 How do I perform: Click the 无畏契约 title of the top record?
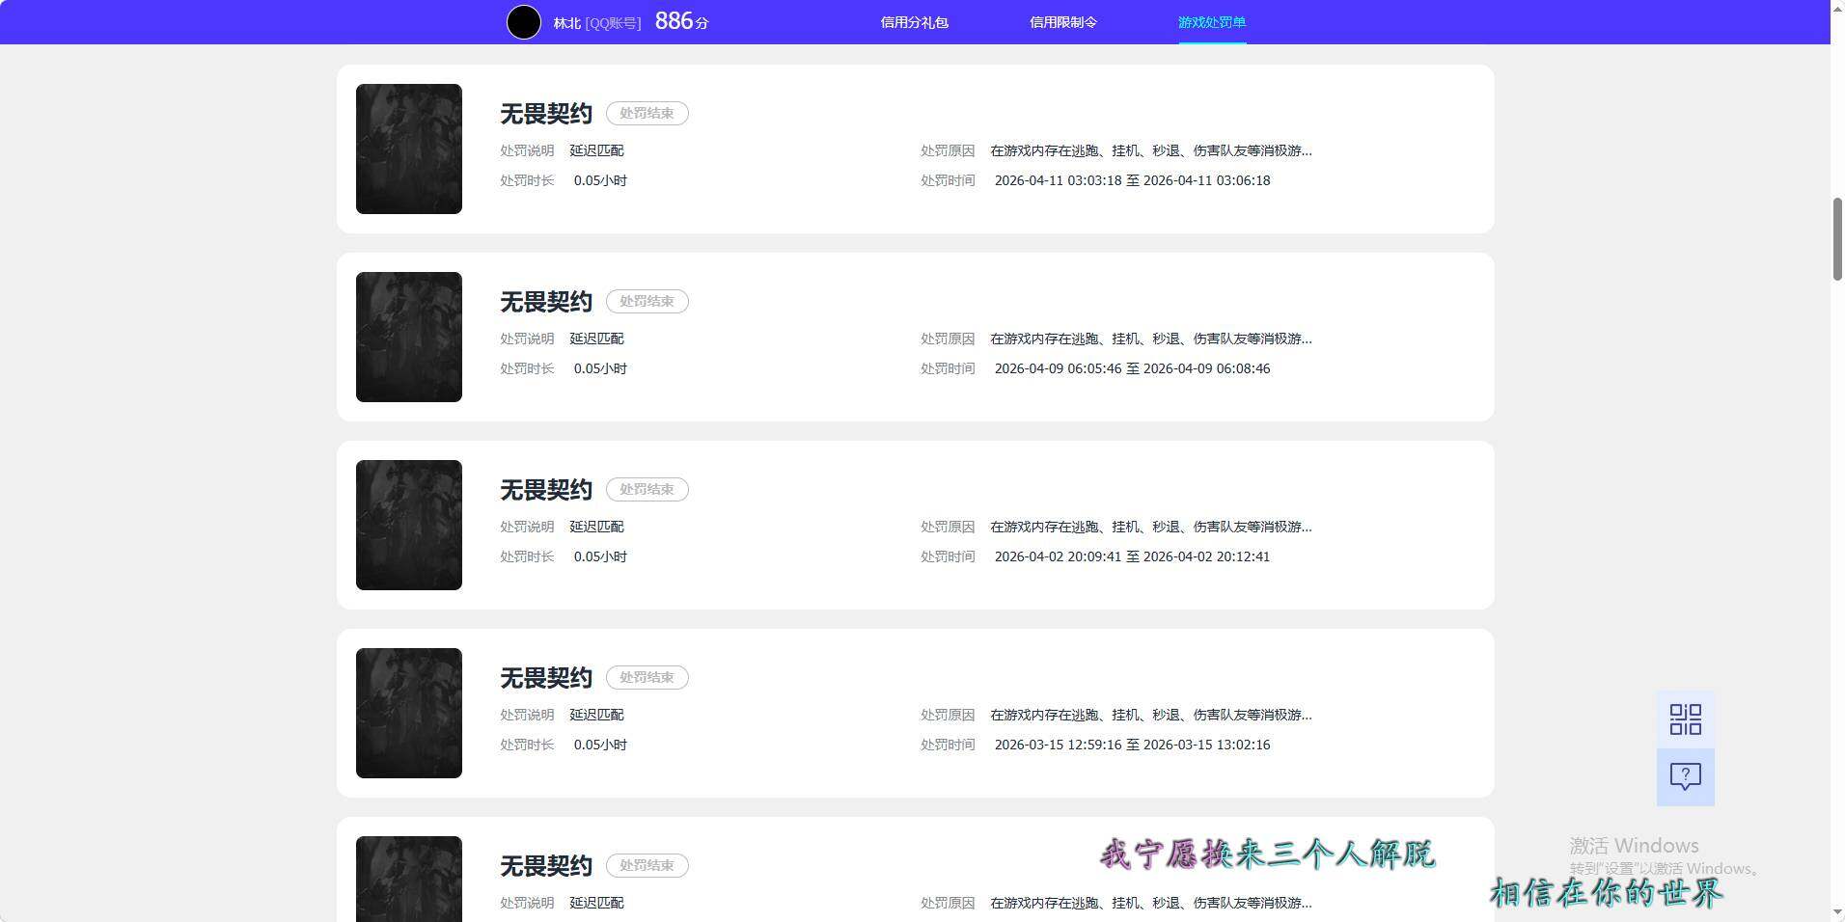pos(544,113)
